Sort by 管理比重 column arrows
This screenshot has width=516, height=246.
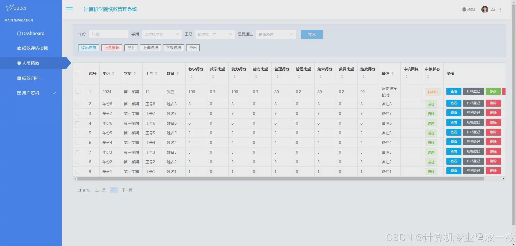(x=299, y=77)
